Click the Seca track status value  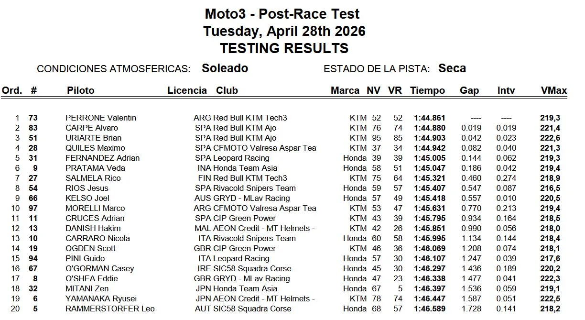coord(452,68)
